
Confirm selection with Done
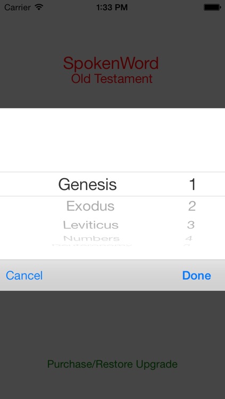(196, 276)
